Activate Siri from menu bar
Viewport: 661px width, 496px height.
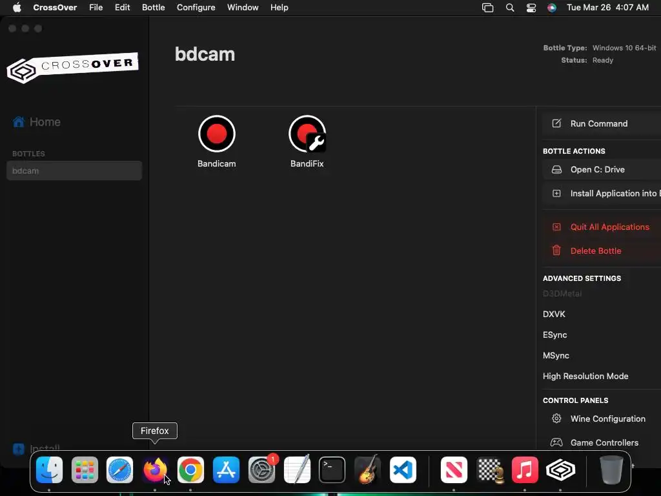pyautogui.click(x=552, y=8)
